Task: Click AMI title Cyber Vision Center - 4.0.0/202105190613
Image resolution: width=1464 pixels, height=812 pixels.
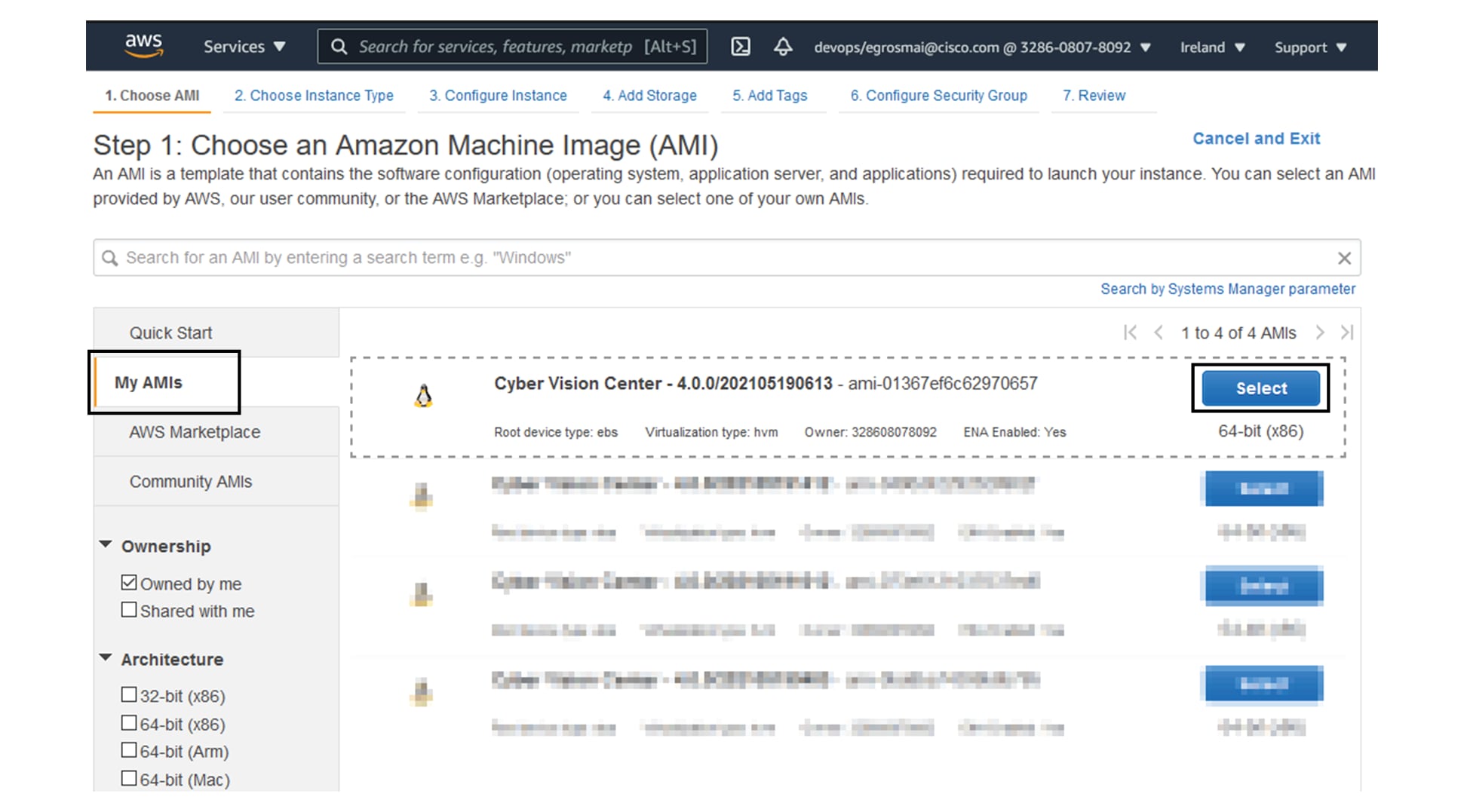Action: click(663, 383)
